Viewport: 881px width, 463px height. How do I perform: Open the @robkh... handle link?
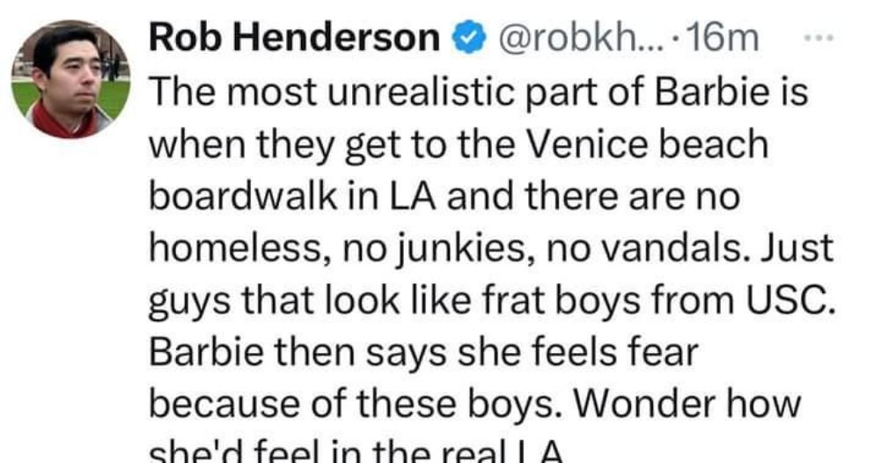click(572, 39)
